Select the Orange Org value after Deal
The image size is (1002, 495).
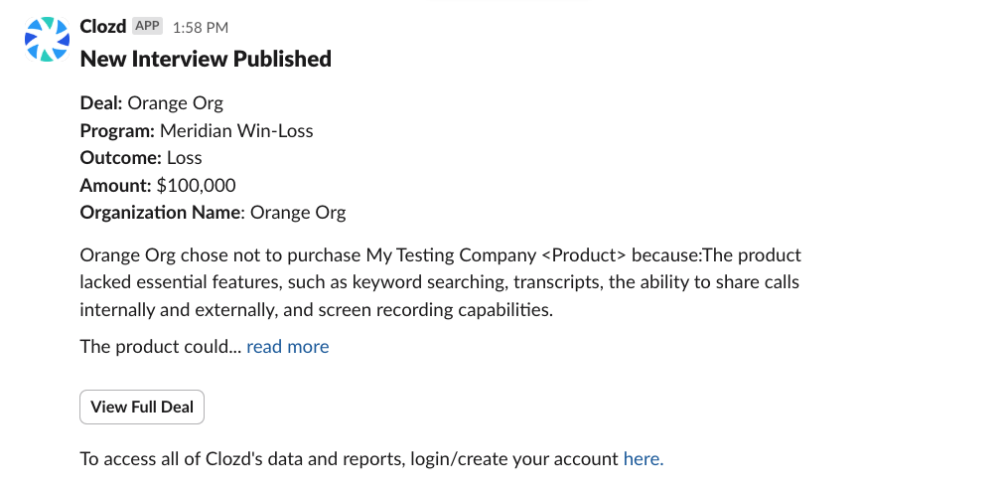[176, 102]
